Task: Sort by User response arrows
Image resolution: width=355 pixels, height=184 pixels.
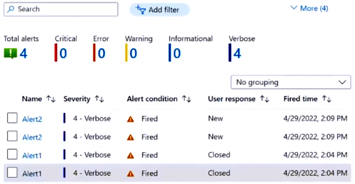Action: point(264,99)
